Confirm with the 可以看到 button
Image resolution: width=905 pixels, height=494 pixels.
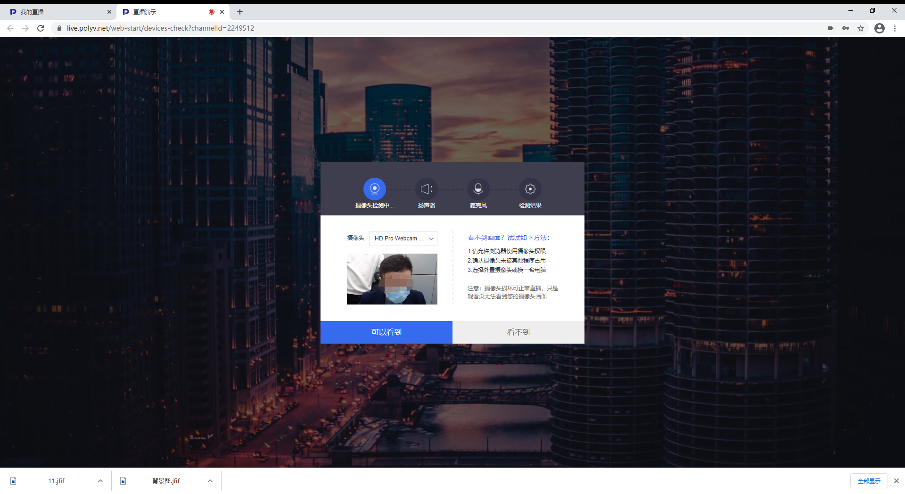click(386, 332)
